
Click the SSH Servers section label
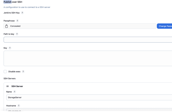(9, 78)
